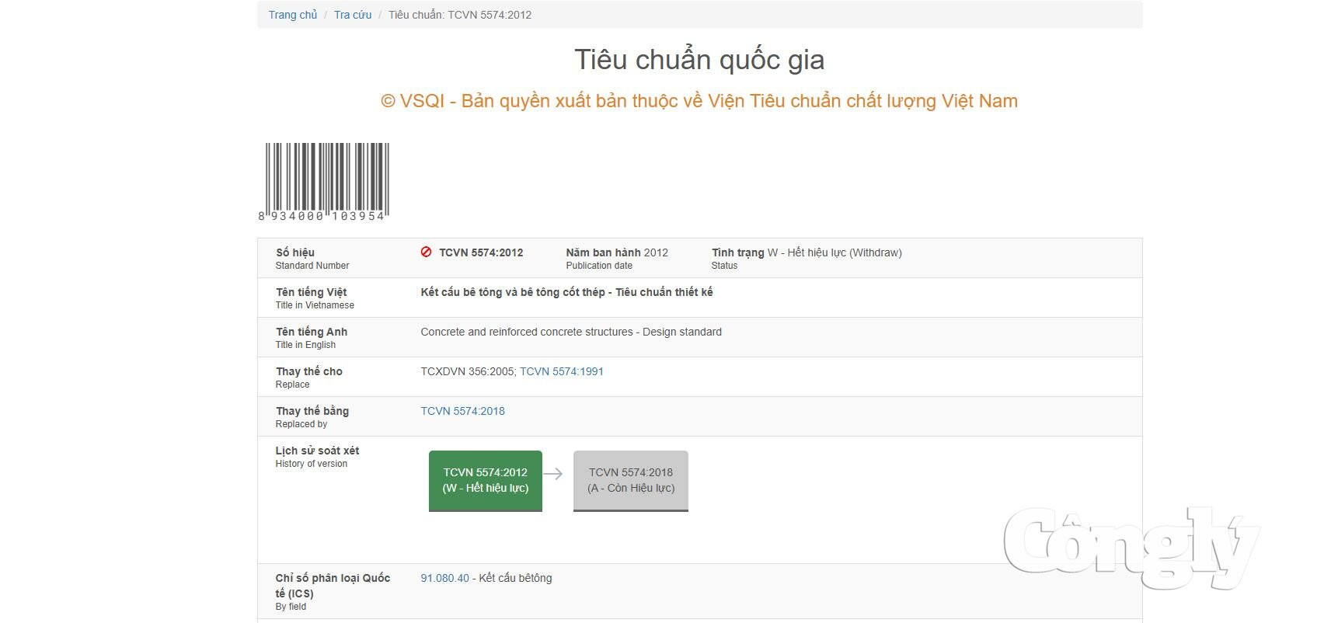
Task: Open the replaced standard TCVN 5574:1991 link
Action: coord(562,371)
